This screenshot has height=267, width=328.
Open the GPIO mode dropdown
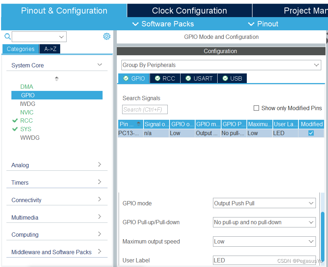264,203
